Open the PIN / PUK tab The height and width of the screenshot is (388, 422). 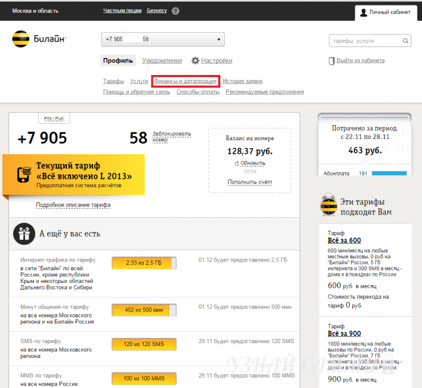tap(54, 119)
